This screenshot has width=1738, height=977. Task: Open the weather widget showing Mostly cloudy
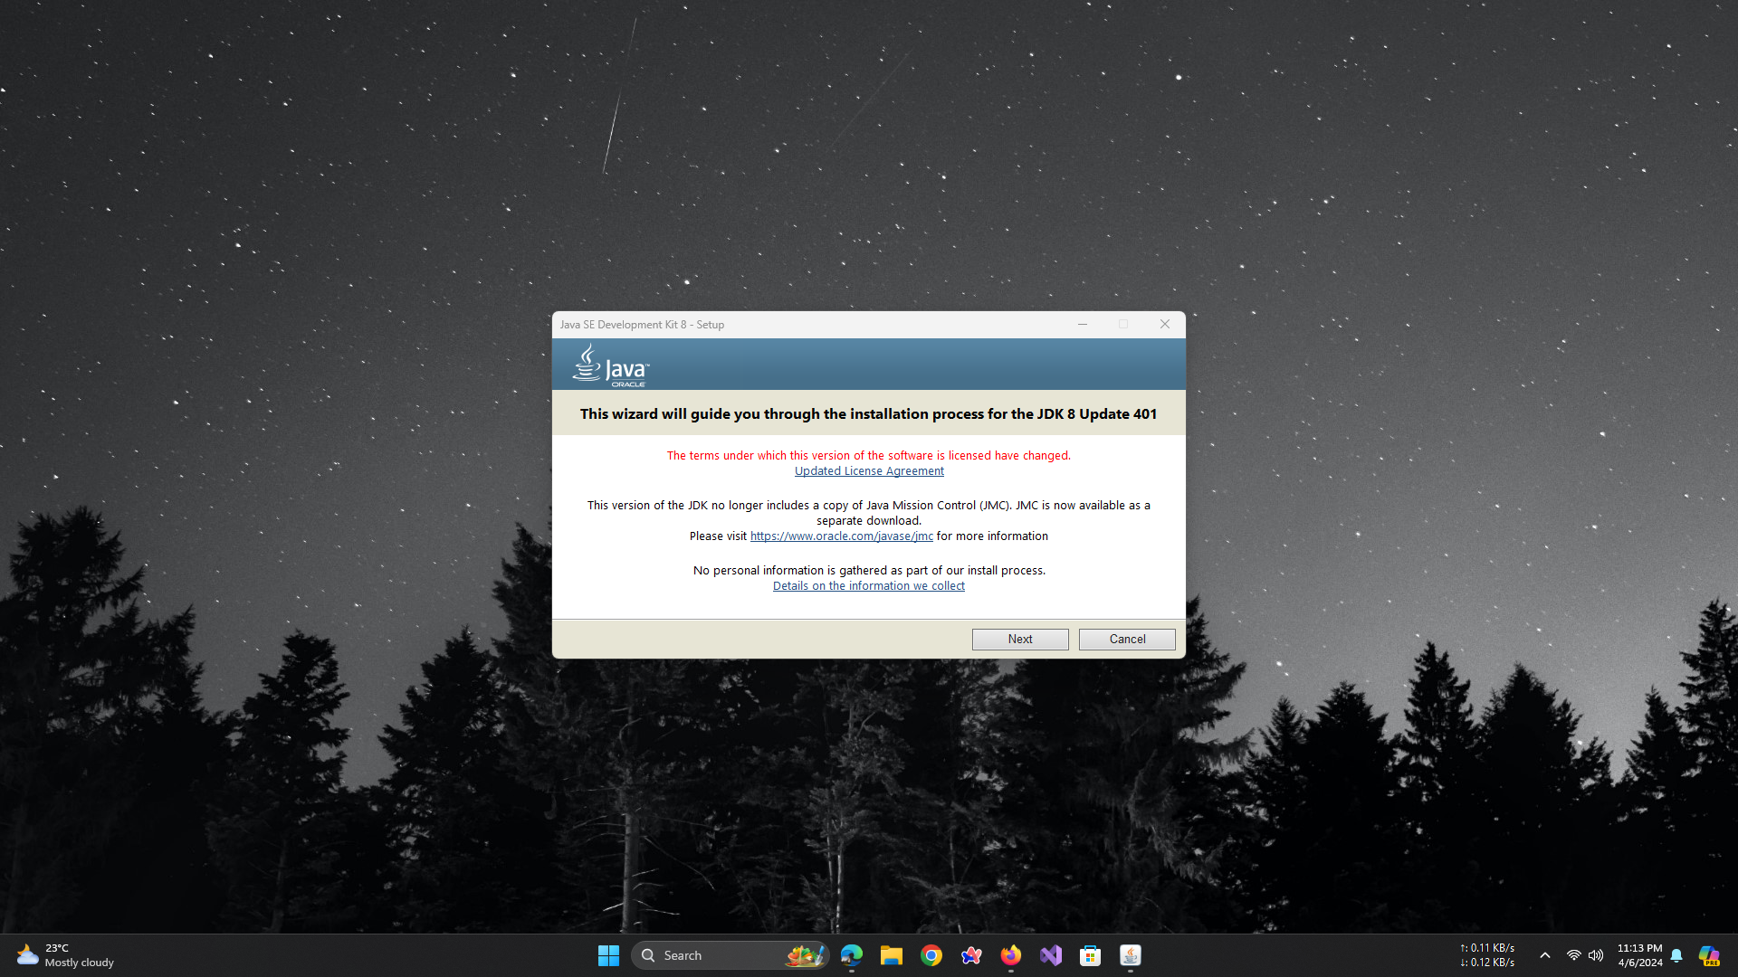(x=65, y=955)
